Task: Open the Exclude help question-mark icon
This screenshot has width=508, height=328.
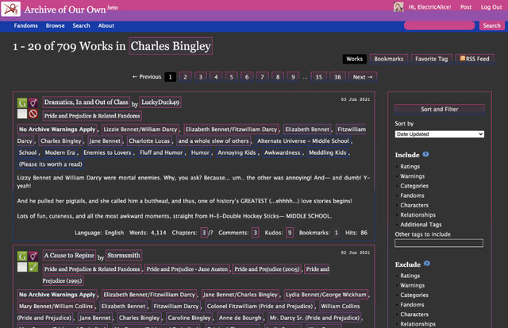Action: (x=427, y=264)
